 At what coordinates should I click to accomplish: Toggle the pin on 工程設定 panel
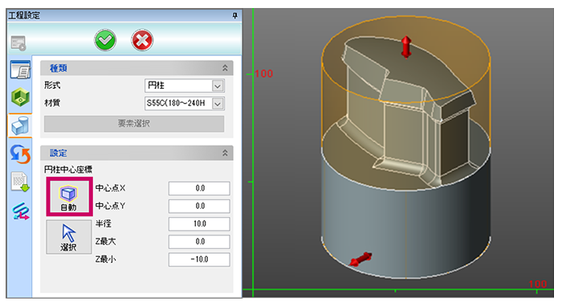(234, 15)
